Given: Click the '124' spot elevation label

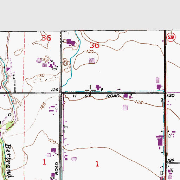Looking at the screenshot, I should [x=171, y=160].
